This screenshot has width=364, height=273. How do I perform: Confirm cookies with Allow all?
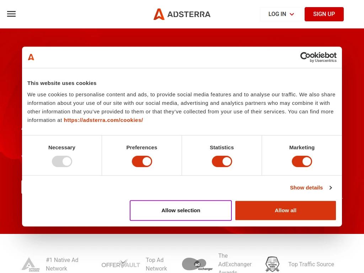pos(285,210)
